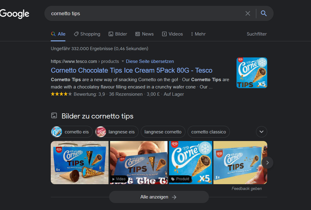Click the star rating of Tesco result
Screen dimensions: 311x210
click(x=61, y=94)
